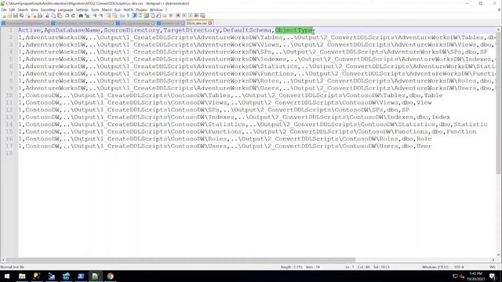Open PowerShell from the taskbar
Viewport: 502px width, 282px height.
point(80,277)
